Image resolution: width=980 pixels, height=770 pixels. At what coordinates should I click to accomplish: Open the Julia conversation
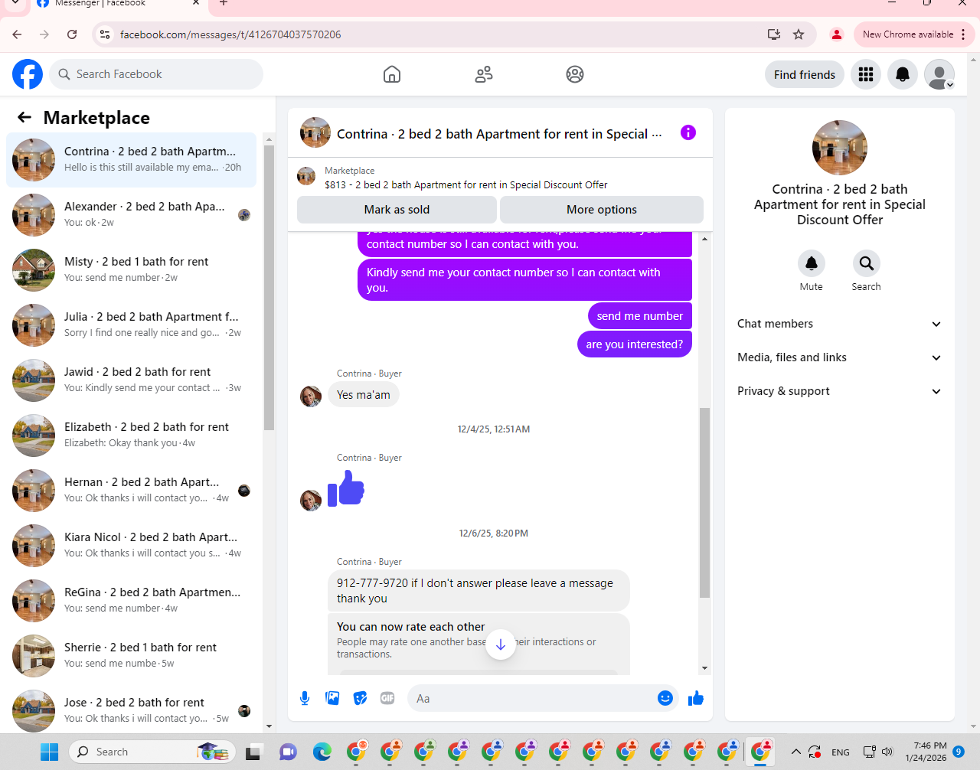[131, 325]
